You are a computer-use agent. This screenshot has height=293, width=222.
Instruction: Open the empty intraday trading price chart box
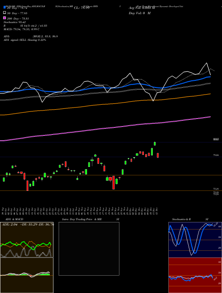pyautogui.click(x=89, y=249)
